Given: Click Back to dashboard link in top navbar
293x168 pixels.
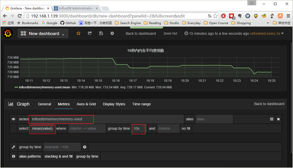Looking at the screenshot, I should point(140,34).
